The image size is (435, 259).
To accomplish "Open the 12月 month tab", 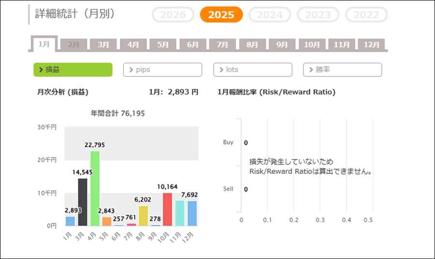I will click(371, 44).
